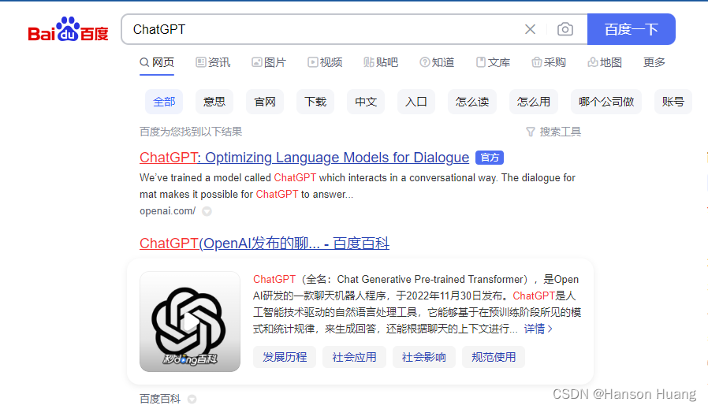Viewport: 708px width, 409px height.
Task: Click the openai.com/ source URL
Action: (x=167, y=211)
